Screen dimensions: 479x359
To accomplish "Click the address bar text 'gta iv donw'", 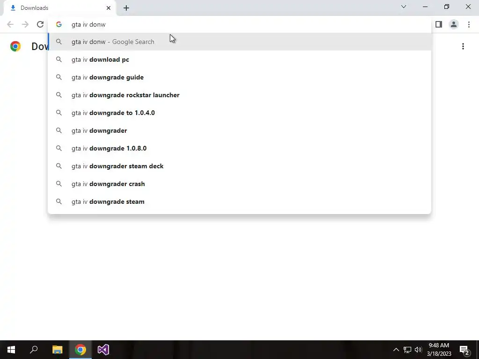I will click(88, 24).
